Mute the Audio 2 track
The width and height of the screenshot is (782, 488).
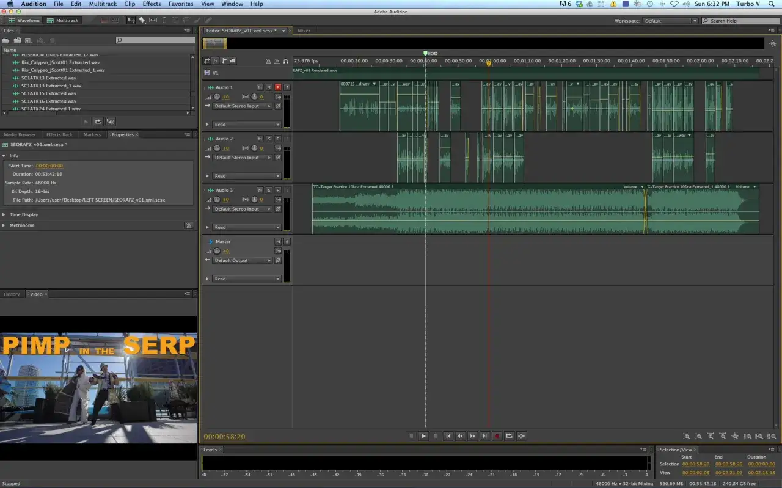pyautogui.click(x=260, y=139)
